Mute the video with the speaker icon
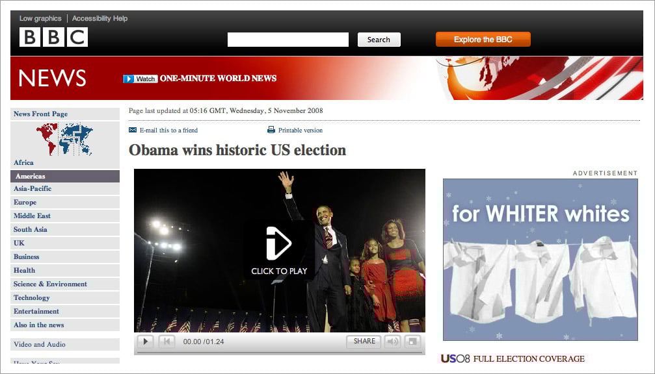The height and width of the screenshot is (374, 655). 392,342
